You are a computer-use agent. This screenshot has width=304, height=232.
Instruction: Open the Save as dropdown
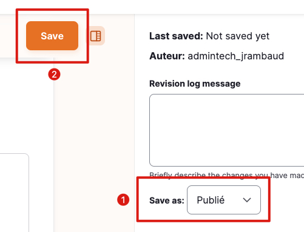click(224, 200)
